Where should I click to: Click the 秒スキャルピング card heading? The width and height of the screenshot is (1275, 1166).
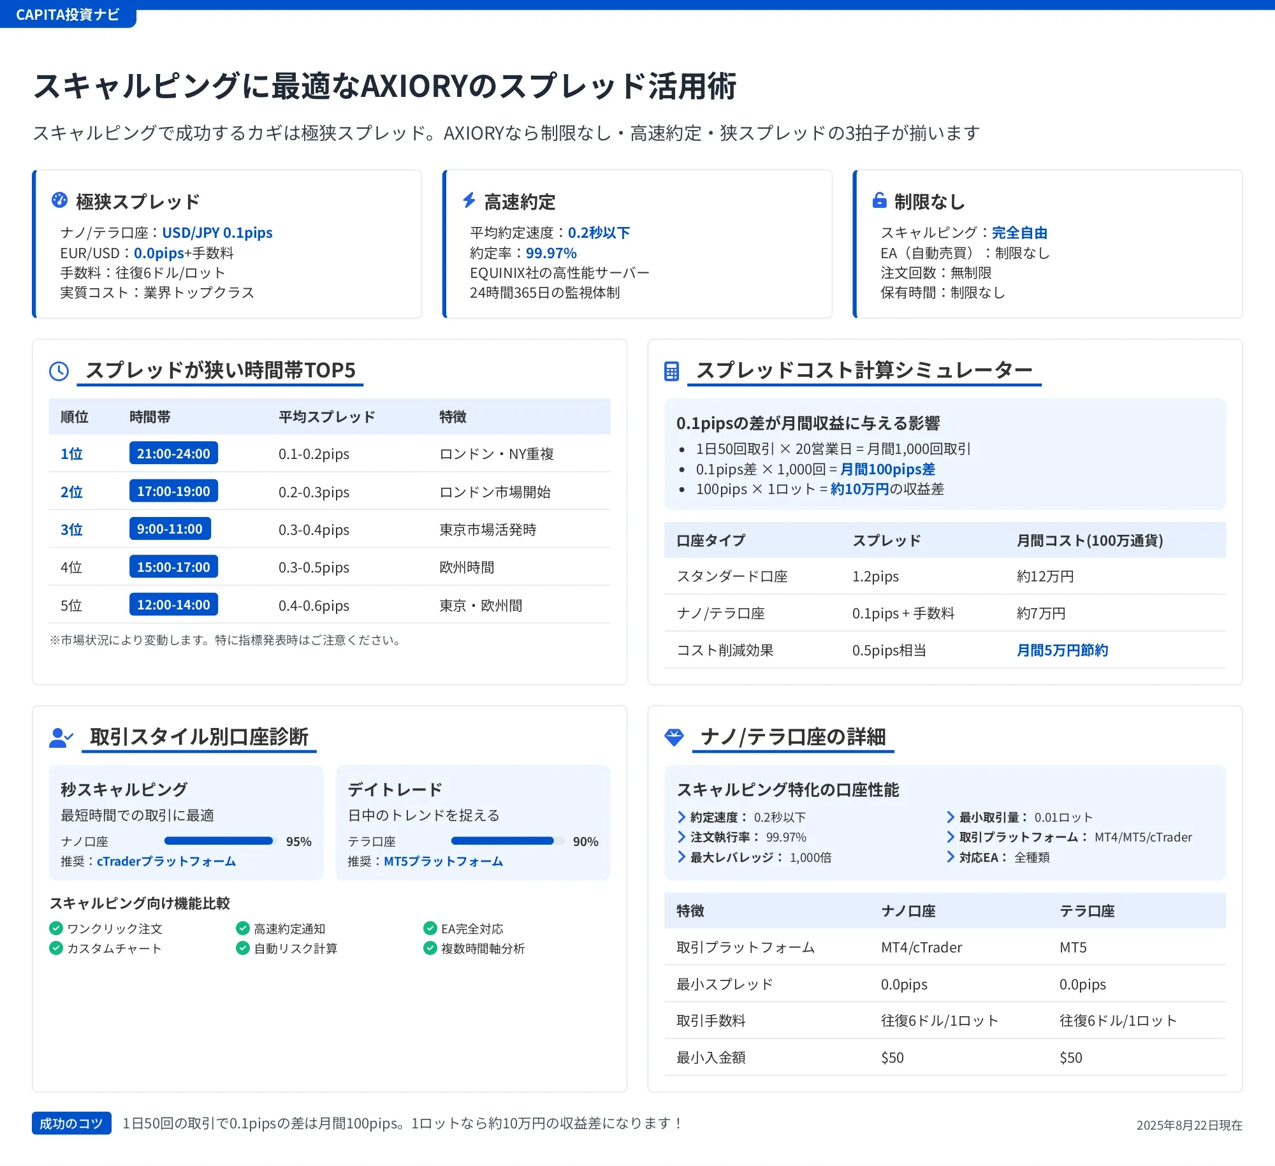click(124, 790)
